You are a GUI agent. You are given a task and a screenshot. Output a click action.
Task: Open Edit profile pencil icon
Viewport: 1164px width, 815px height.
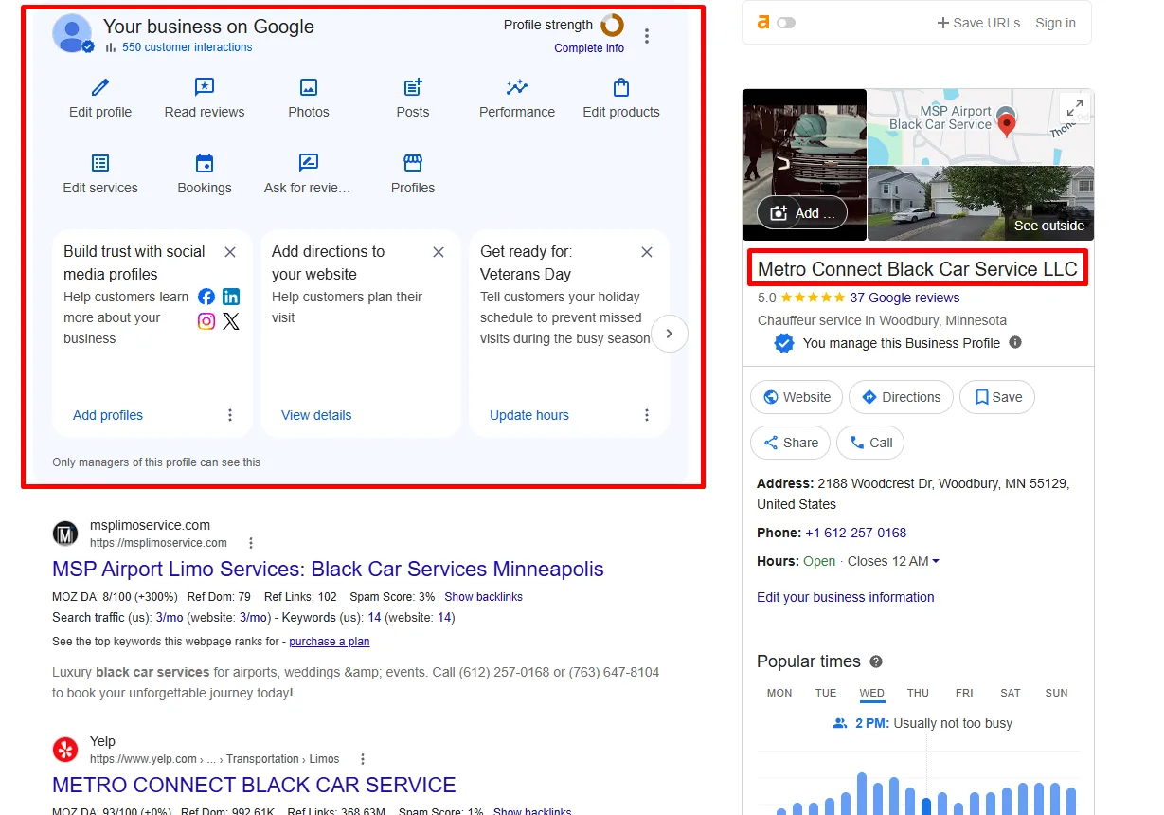pyautogui.click(x=100, y=88)
